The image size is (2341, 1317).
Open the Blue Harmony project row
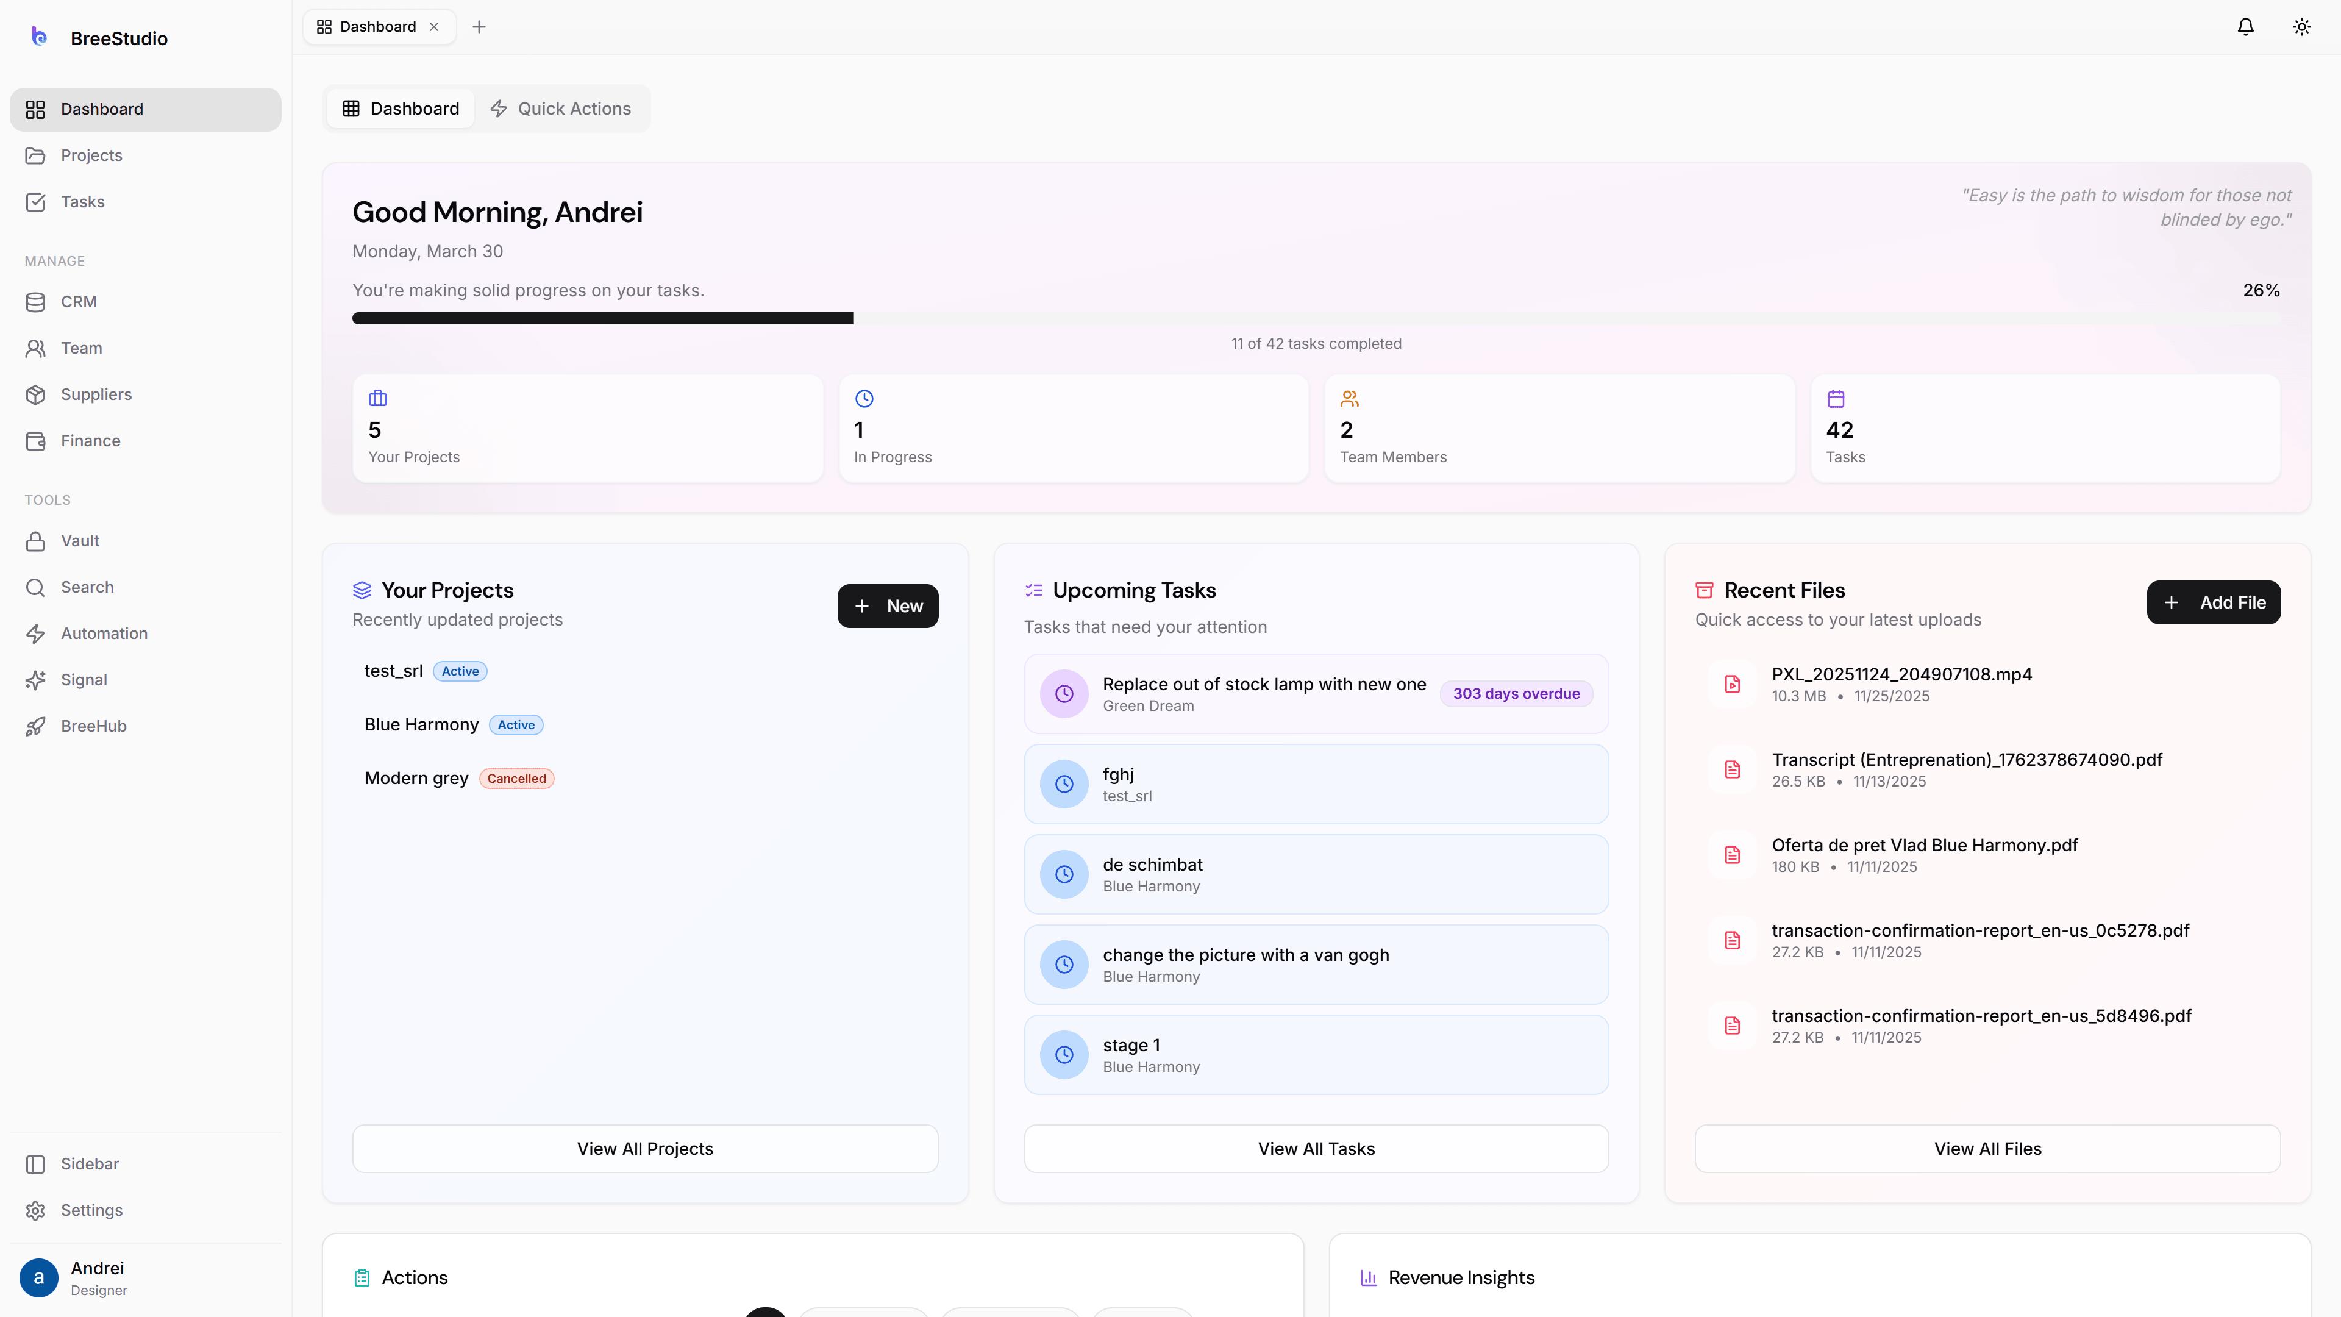click(645, 724)
